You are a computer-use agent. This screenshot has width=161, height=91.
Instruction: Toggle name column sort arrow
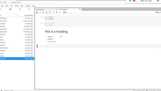pyautogui.click(x=17, y=15)
